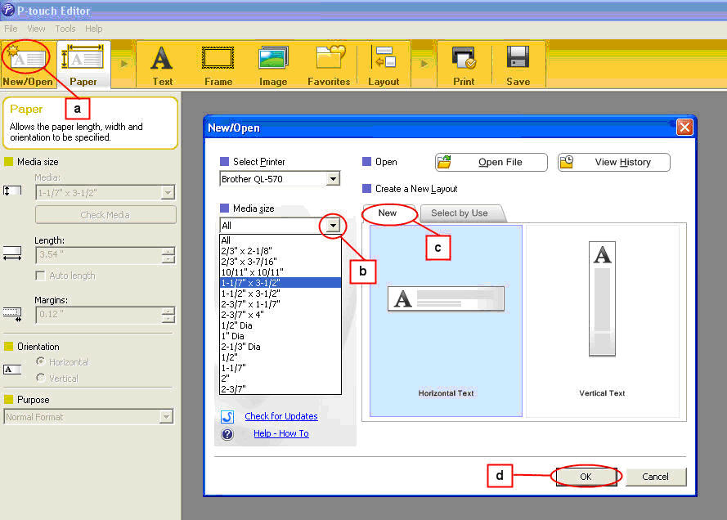Image resolution: width=727 pixels, height=520 pixels.
Task: Follow the Check for Updates link
Action: coord(280,416)
